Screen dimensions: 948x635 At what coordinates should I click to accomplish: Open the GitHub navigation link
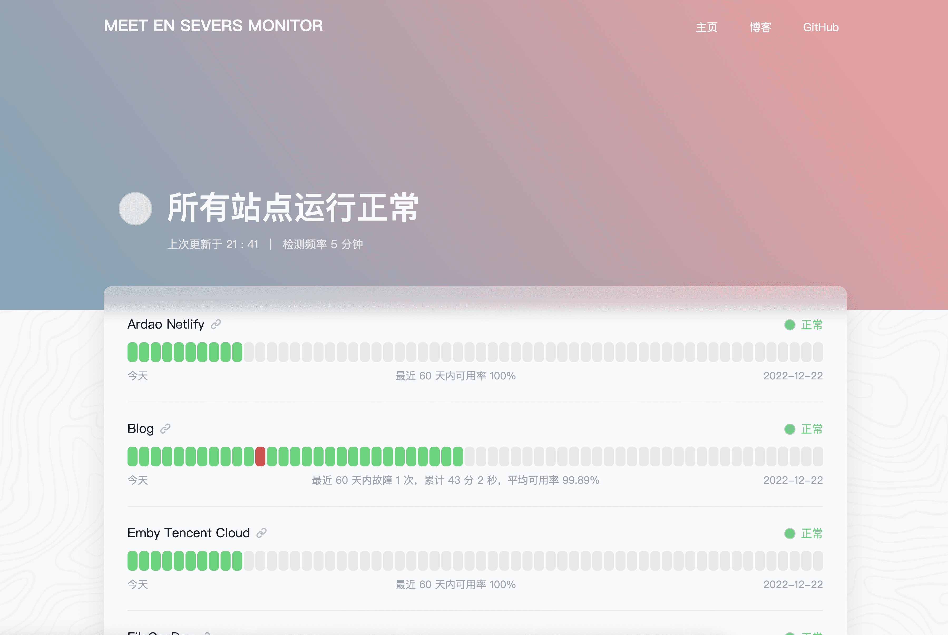click(x=820, y=27)
